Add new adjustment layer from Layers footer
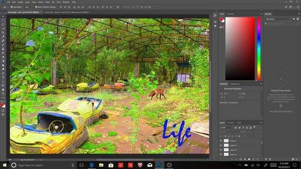The image size is (301, 169). (x=245, y=159)
